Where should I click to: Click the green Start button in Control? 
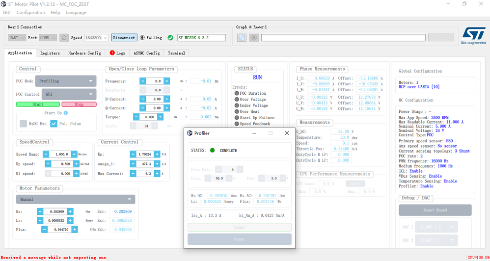[38, 104]
